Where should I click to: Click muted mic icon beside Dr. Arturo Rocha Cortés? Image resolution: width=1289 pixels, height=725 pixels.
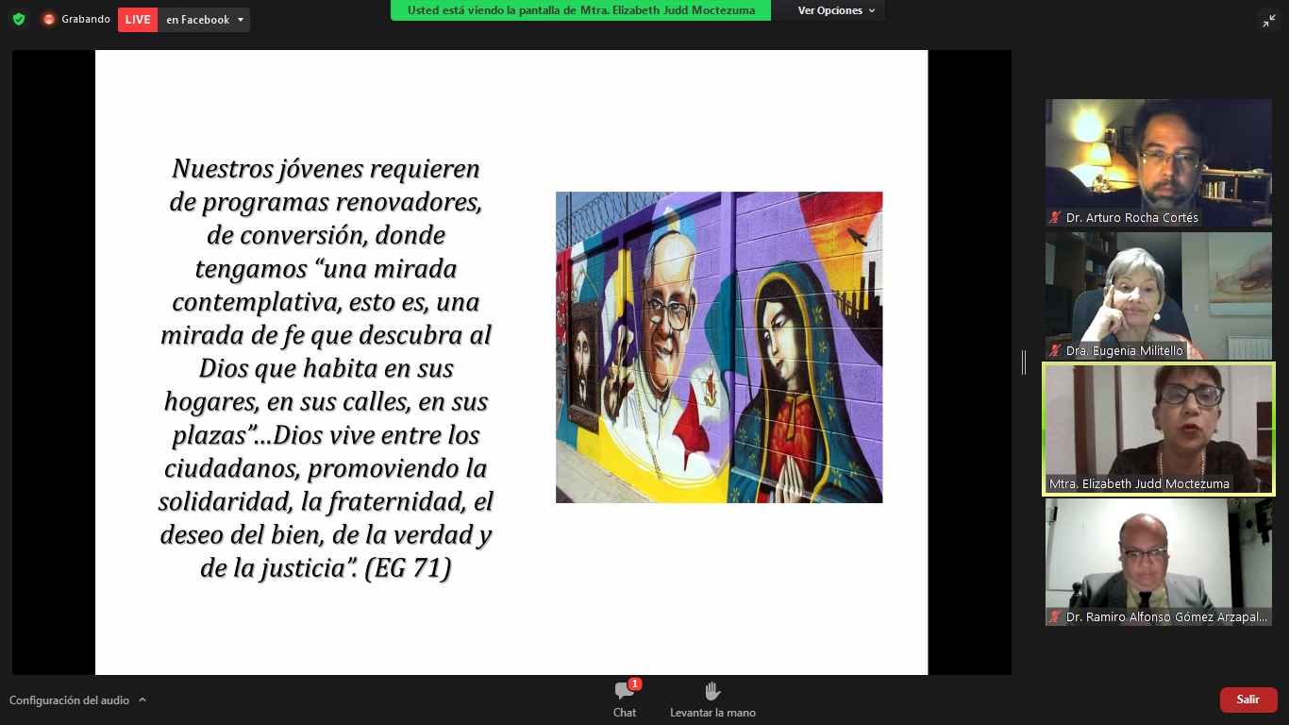(1055, 218)
